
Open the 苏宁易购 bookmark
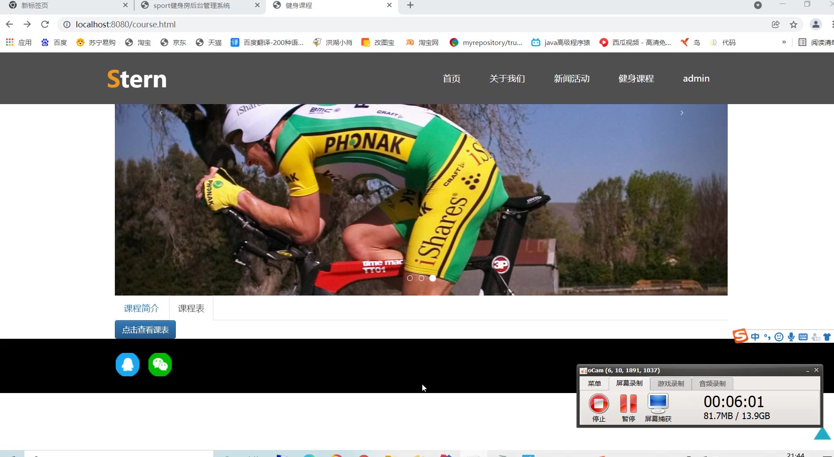[x=96, y=42]
